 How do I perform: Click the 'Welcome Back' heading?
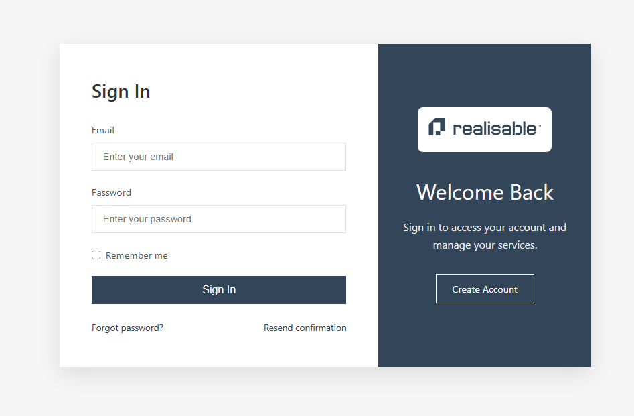(x=485, y=193)
